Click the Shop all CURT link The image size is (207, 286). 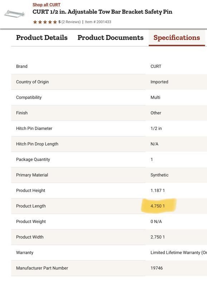(x=47, y=5)
